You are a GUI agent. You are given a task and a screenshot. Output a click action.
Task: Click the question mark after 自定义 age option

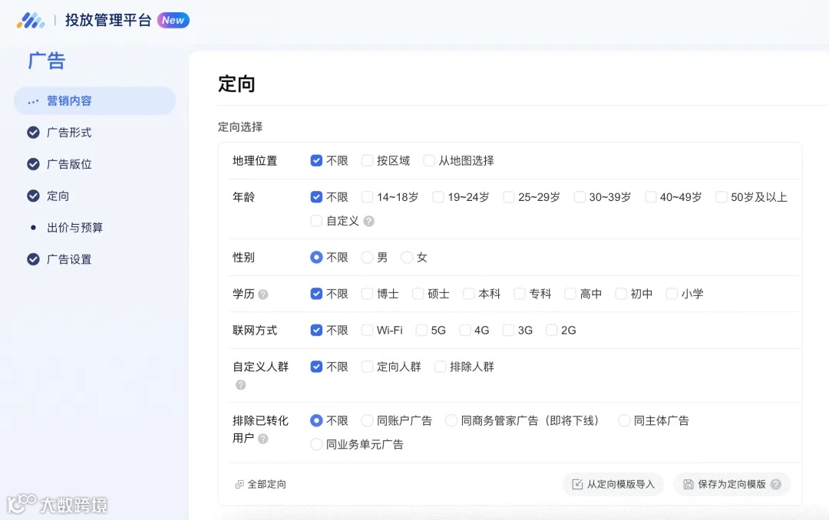point(368,221)
